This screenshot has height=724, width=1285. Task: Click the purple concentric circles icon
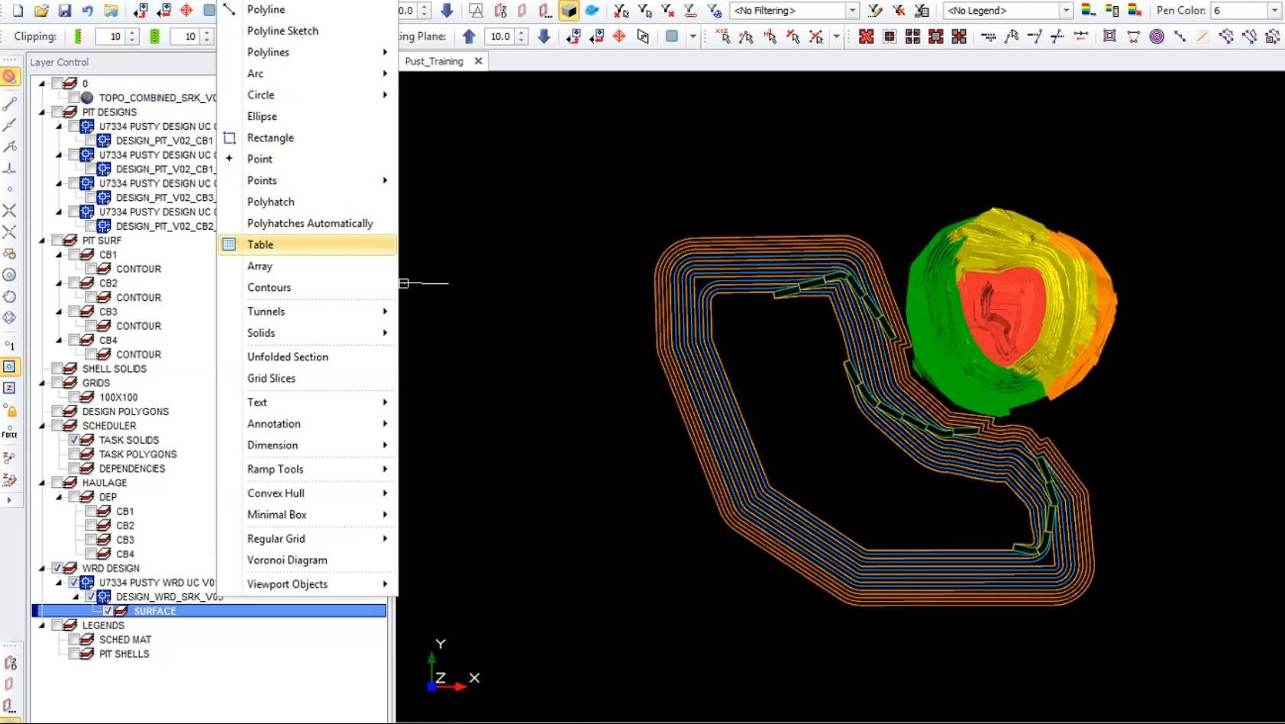pyautogui.click(x=1157, y=37)
